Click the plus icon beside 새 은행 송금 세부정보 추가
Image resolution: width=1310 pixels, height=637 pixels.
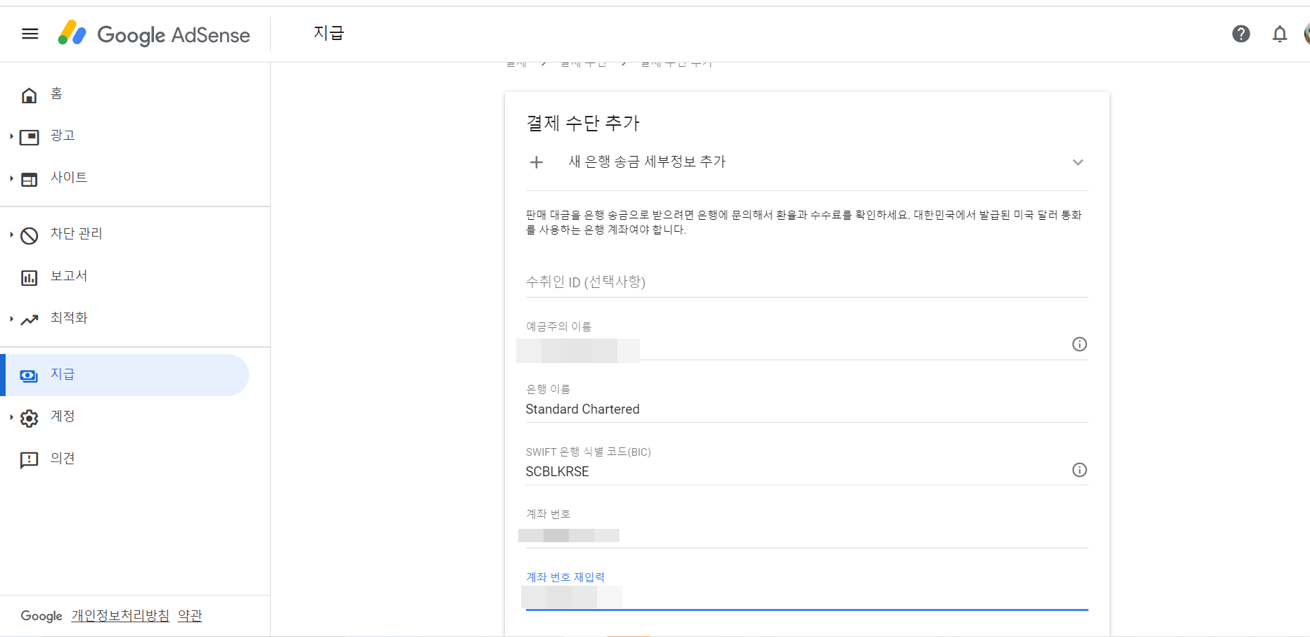[537, 162]
